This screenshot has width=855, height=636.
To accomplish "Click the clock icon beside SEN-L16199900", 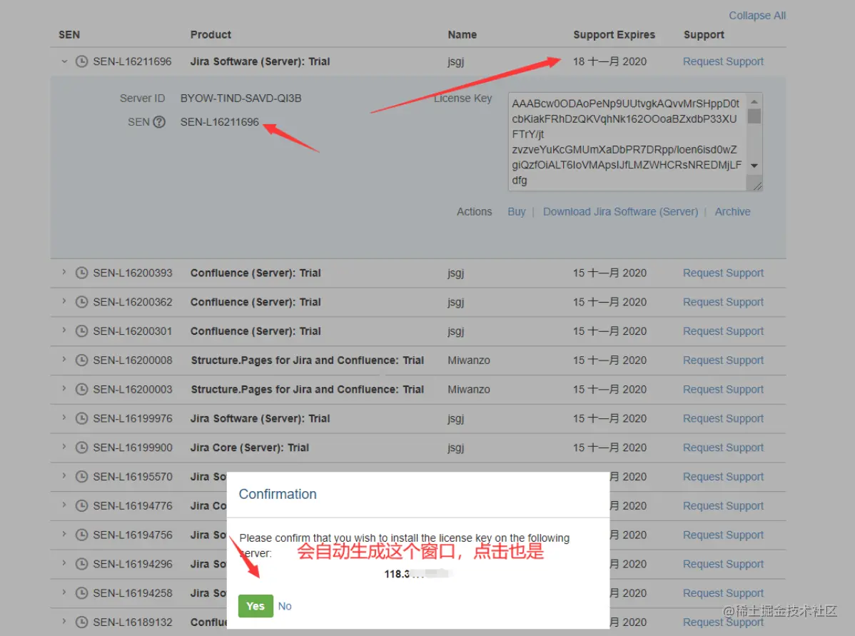I will [x=81, y=448].
